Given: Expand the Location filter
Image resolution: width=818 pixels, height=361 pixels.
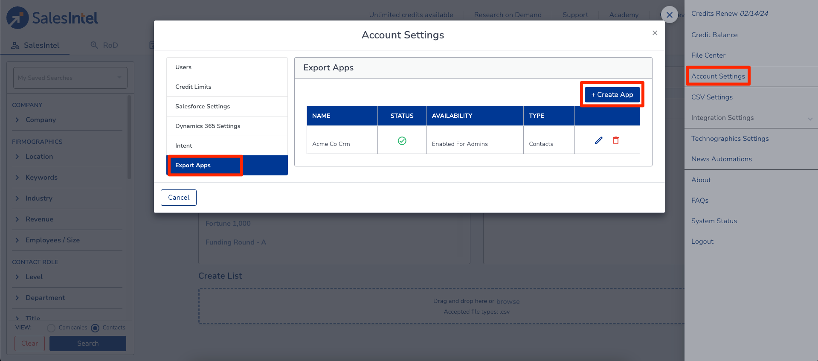Looking at the screenshot, I should coord(17,157).
